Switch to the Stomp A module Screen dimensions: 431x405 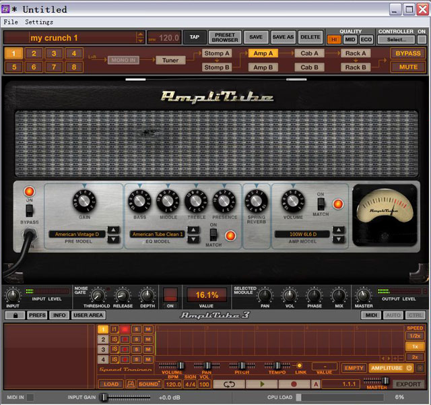pyautogui.click(x=217, y=53)
